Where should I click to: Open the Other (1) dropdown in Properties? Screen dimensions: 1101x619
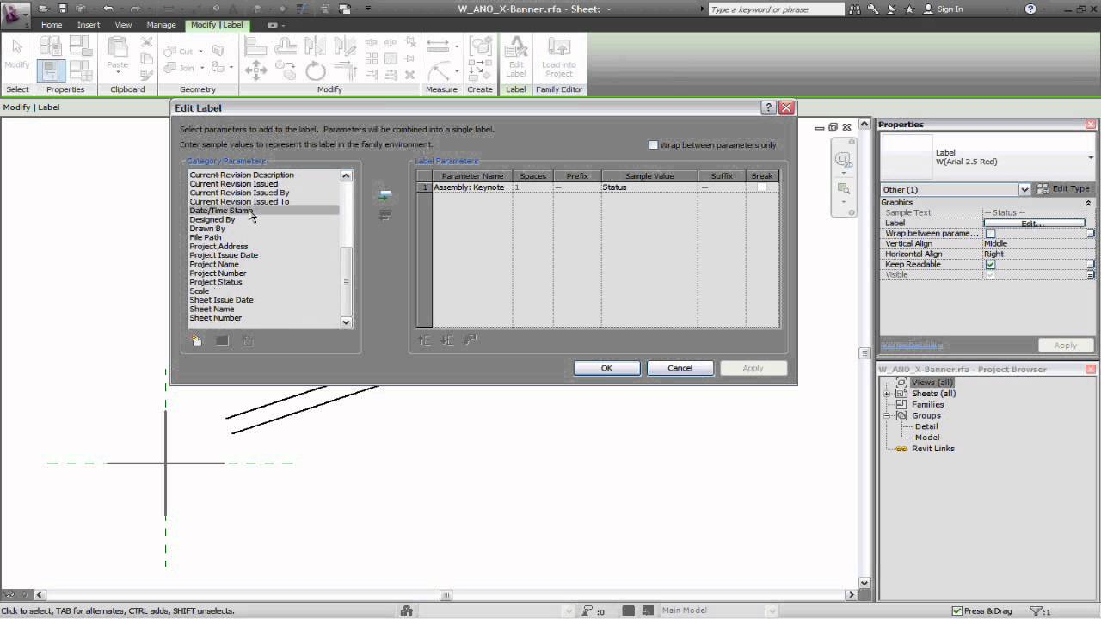pyautogui.click(x=1024, y=189)
